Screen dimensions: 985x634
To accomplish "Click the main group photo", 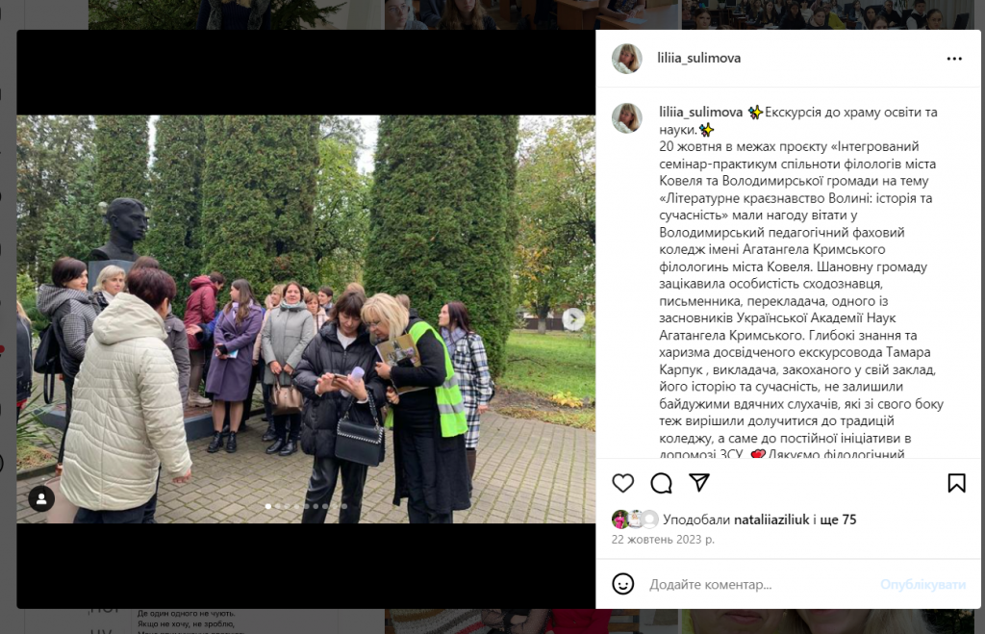I will [x=306, y=319].
